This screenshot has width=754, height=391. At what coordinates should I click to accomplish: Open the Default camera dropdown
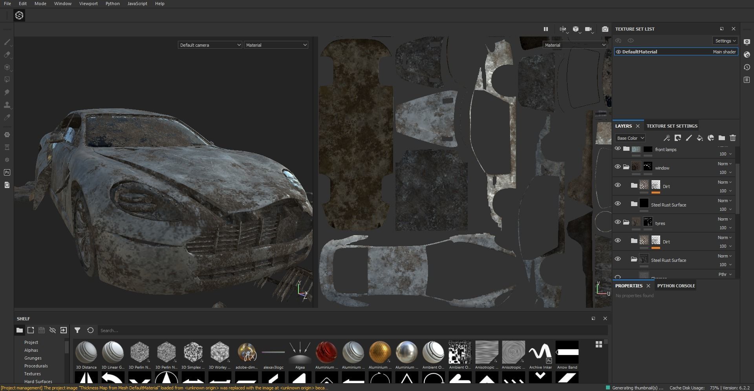[210, 45]
